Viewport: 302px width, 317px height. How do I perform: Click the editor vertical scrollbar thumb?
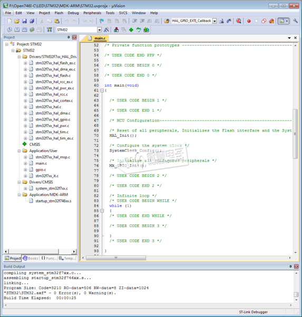pyautogui.click(x=295, y=134)
